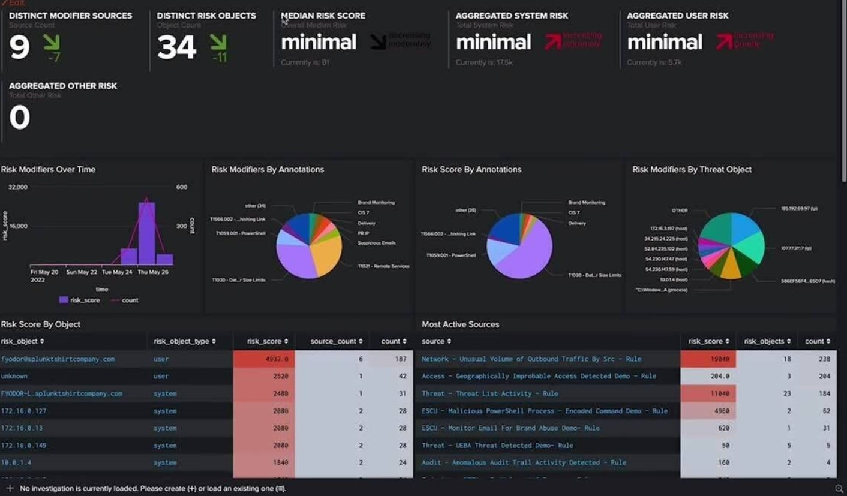847x496 pixels.
Task: Select risk object 172.16.0.127
Action: [x=23, y=411]
